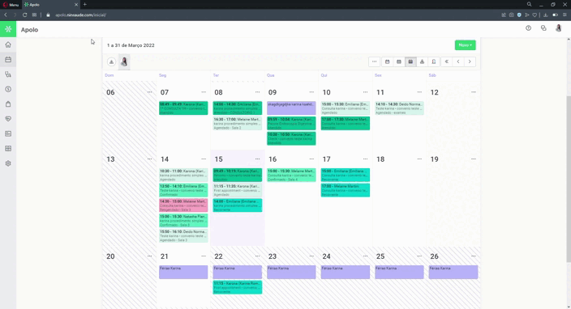Toggle the professional avatar filter in agenda
This screenshot has width=571, height=309.
coord(124,61)
